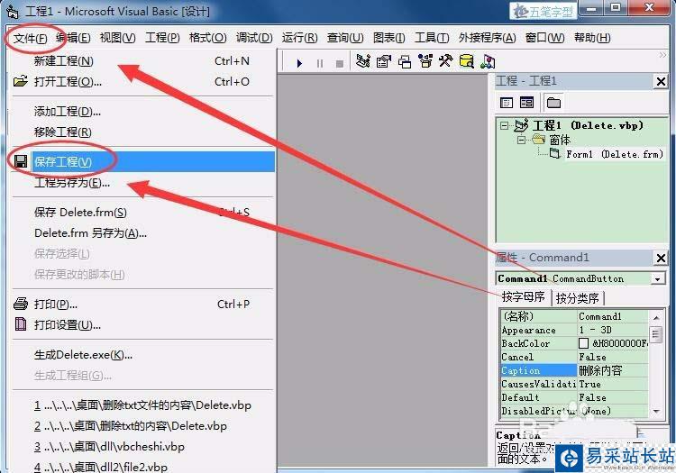Open Object Browser toolbar icon
This screenshot has width=676, height=473.
pos(425,61)
